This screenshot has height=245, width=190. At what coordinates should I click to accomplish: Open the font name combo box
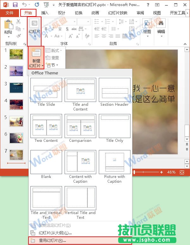pyautogui.click(x=60, y=22)
